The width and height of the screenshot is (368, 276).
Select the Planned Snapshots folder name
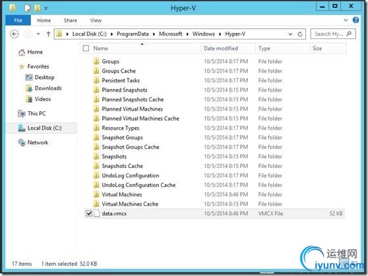[125, 90]
